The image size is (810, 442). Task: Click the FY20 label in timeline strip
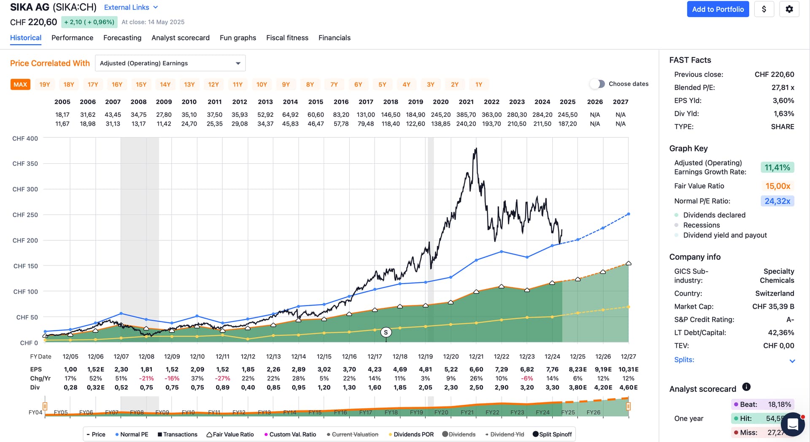pyautogui.click(x=441, y=412)
